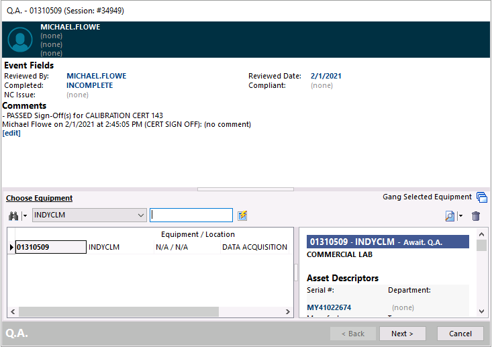The height and width of the screenshot is (347, 492).
Task: Click the list icon beside search field
Action: (x=242, y=215)
